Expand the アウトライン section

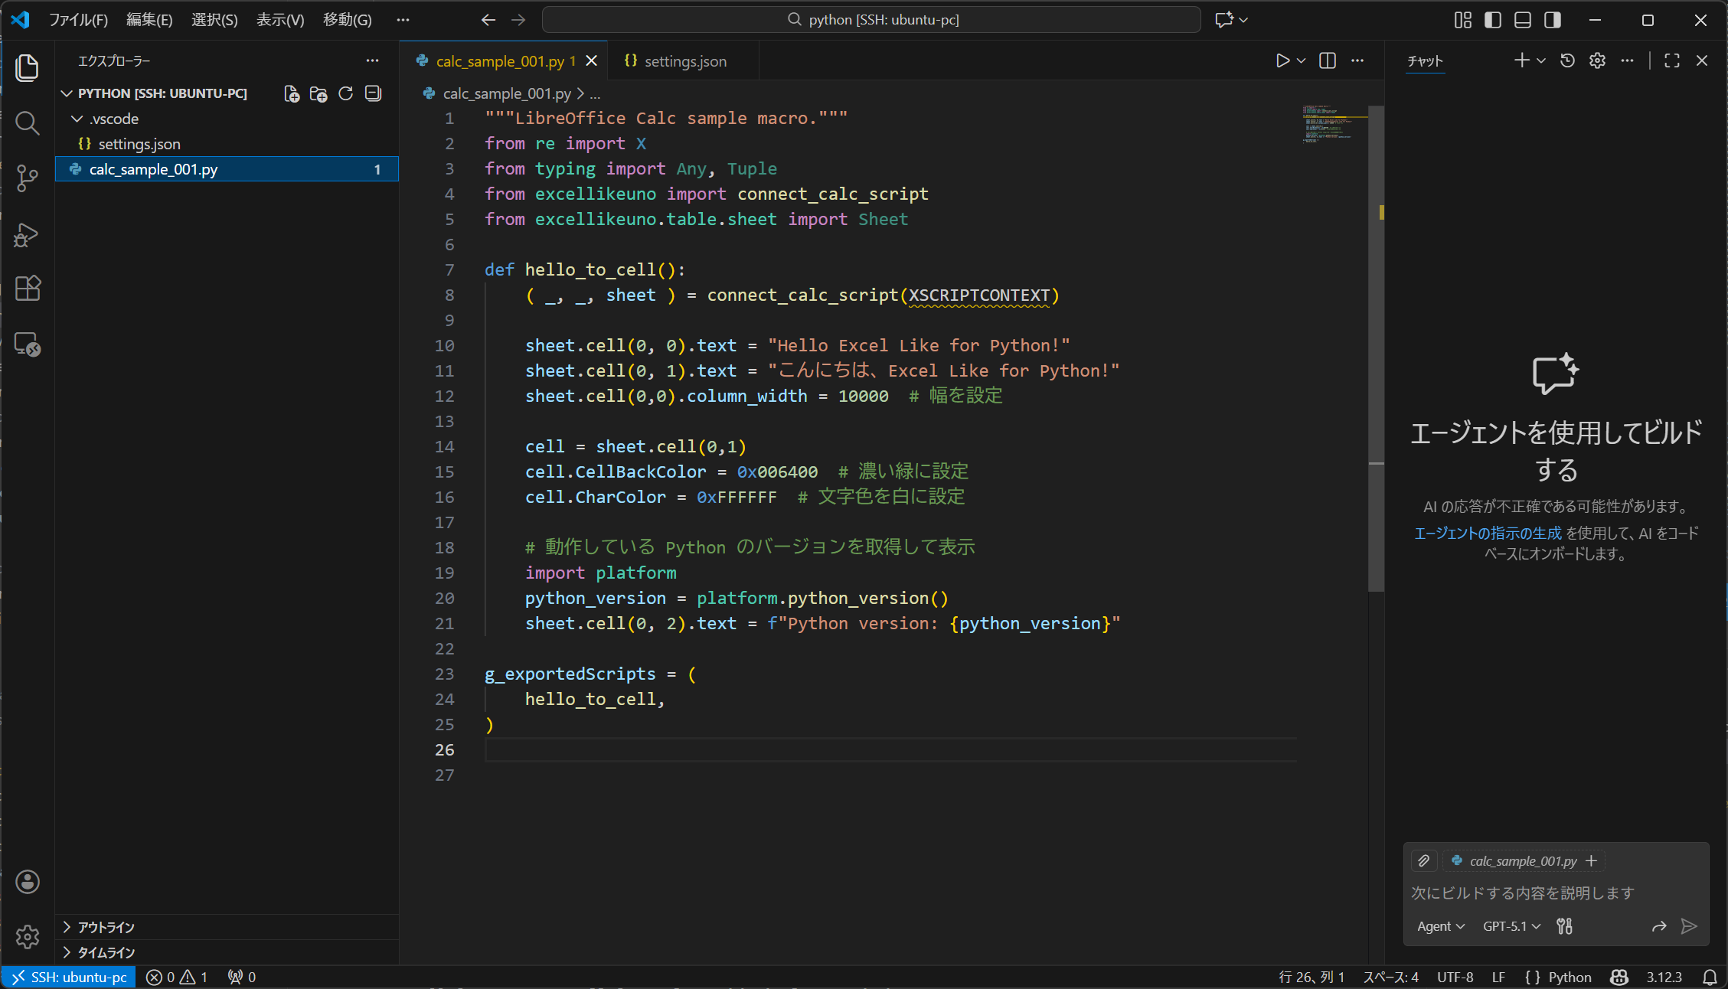[x=106, y=927]
